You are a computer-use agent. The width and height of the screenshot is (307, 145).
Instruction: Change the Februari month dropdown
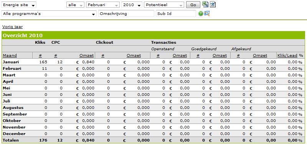[103, 5]
